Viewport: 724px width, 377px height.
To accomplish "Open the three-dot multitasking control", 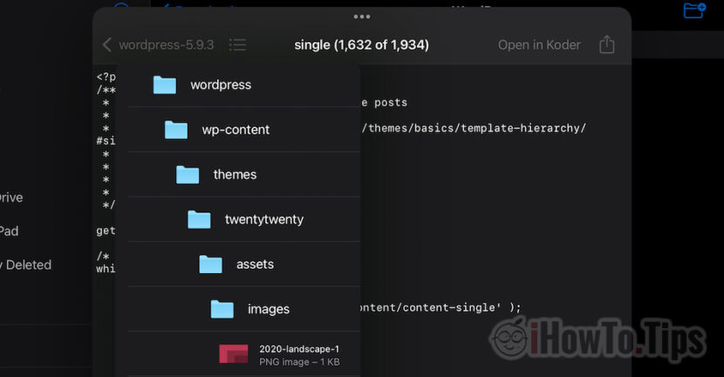I will point(362,17).
